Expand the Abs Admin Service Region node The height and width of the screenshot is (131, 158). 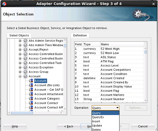[x=20, y=41]
